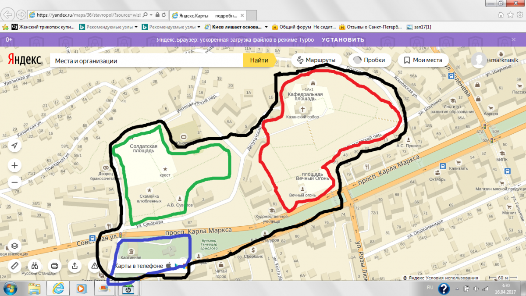The height and width of the screenshot is (296, 526).
Task: Click the share map icon
Action: (x=75, y=265)
